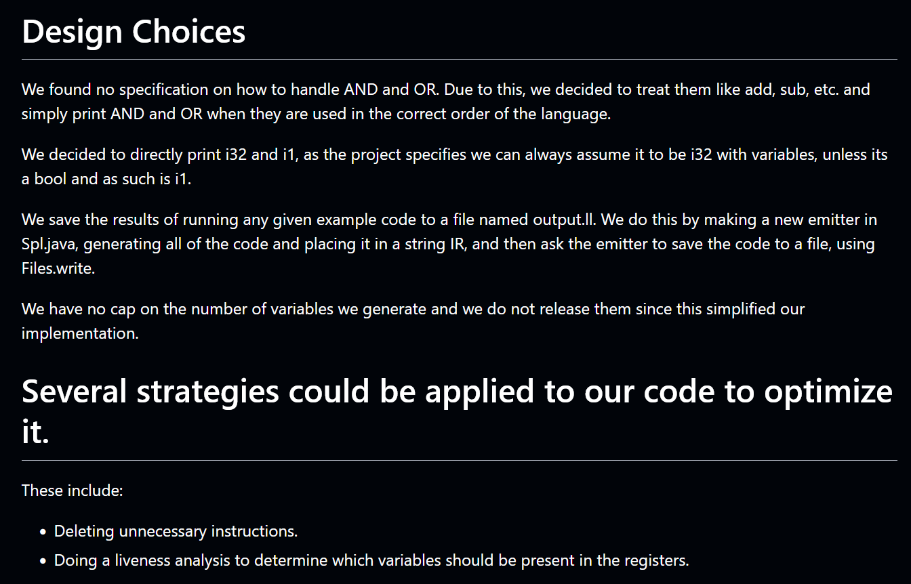911x584 pixels.
Task: Click the paragraph about AND and OR handling
Action: (x=445, y=102)
